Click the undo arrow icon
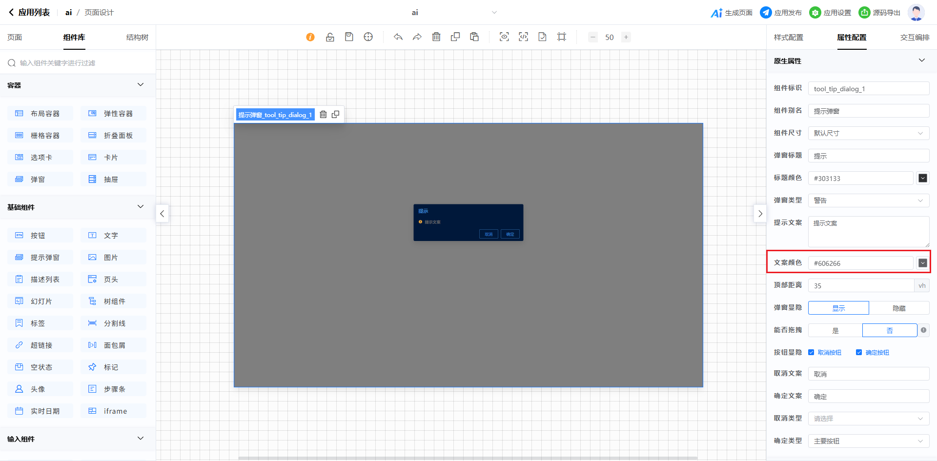937x461 pixels. click(398, 37)
